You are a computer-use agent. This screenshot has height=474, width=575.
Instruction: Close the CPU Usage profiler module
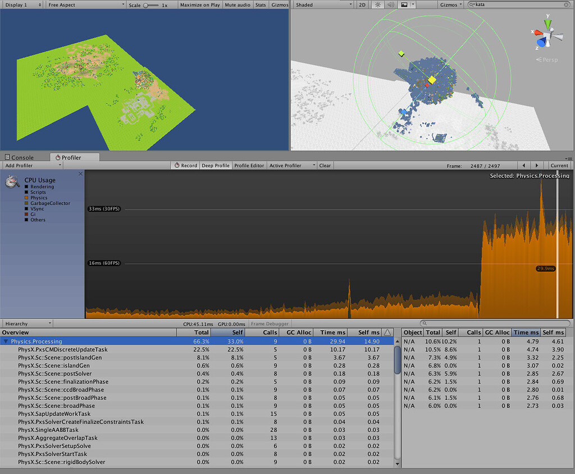pos(80,174)
